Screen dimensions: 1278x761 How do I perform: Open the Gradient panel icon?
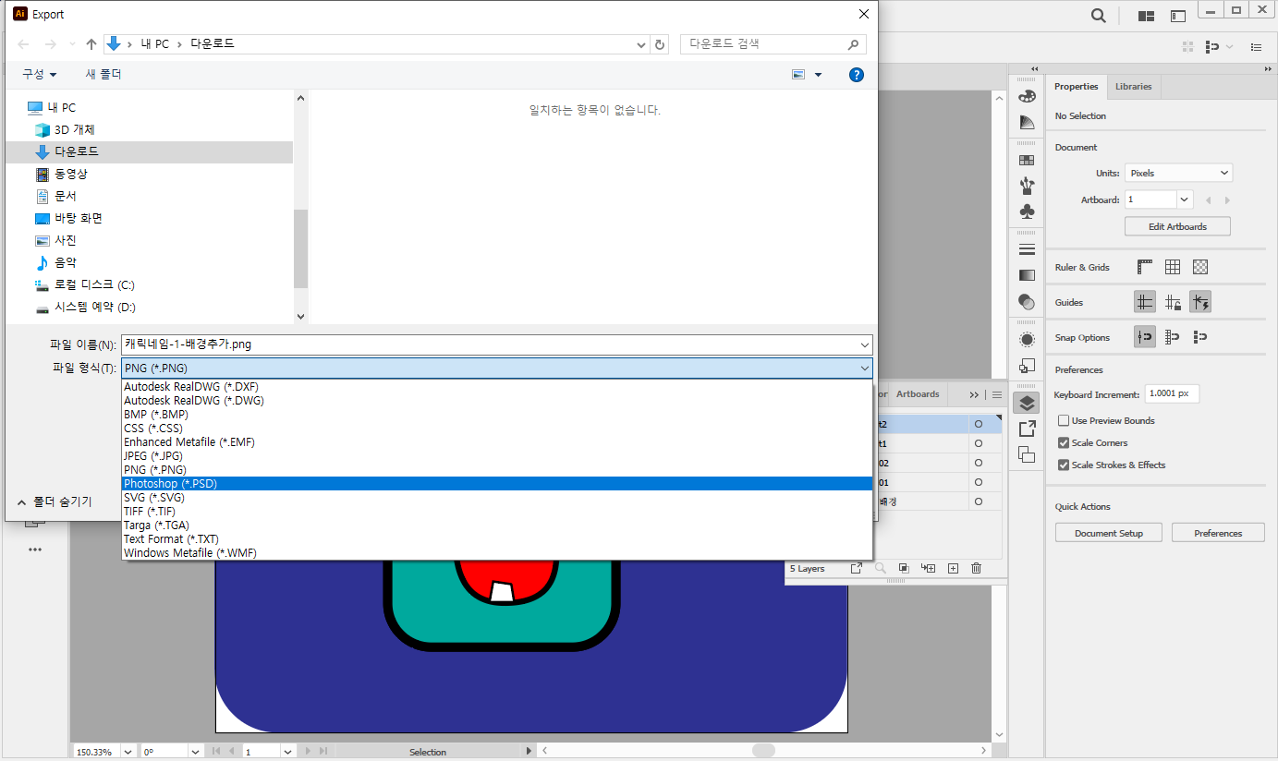pyautogui.click(x=1027, y=275)
